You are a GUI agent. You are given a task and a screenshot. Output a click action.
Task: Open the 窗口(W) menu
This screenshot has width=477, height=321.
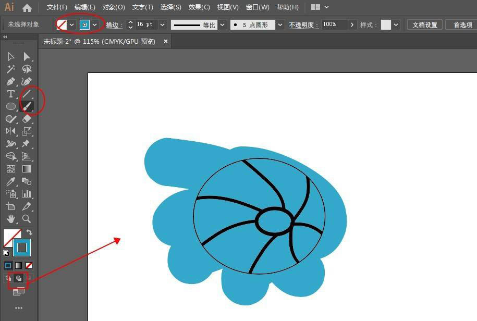258,7
